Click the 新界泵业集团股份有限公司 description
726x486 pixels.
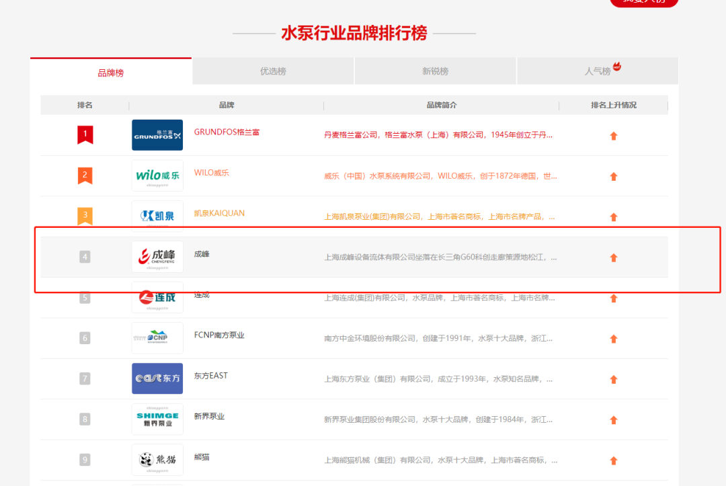[x=438, y=420]
